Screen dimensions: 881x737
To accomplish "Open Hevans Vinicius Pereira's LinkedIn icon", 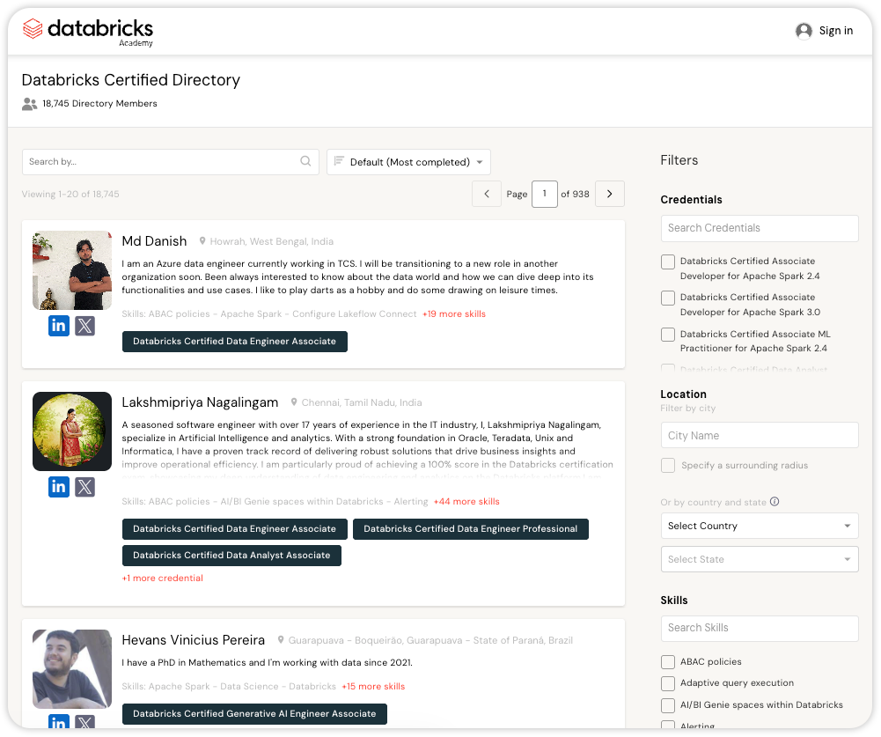I will point(58,721).
